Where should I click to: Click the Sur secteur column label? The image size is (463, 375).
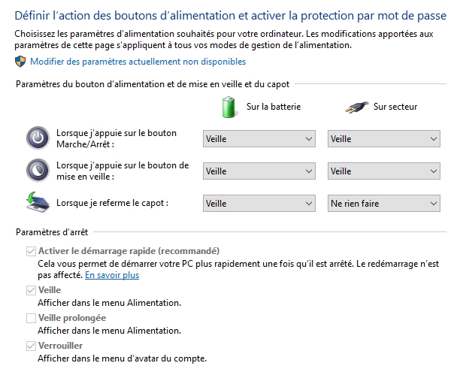click(x=395, y=107)
